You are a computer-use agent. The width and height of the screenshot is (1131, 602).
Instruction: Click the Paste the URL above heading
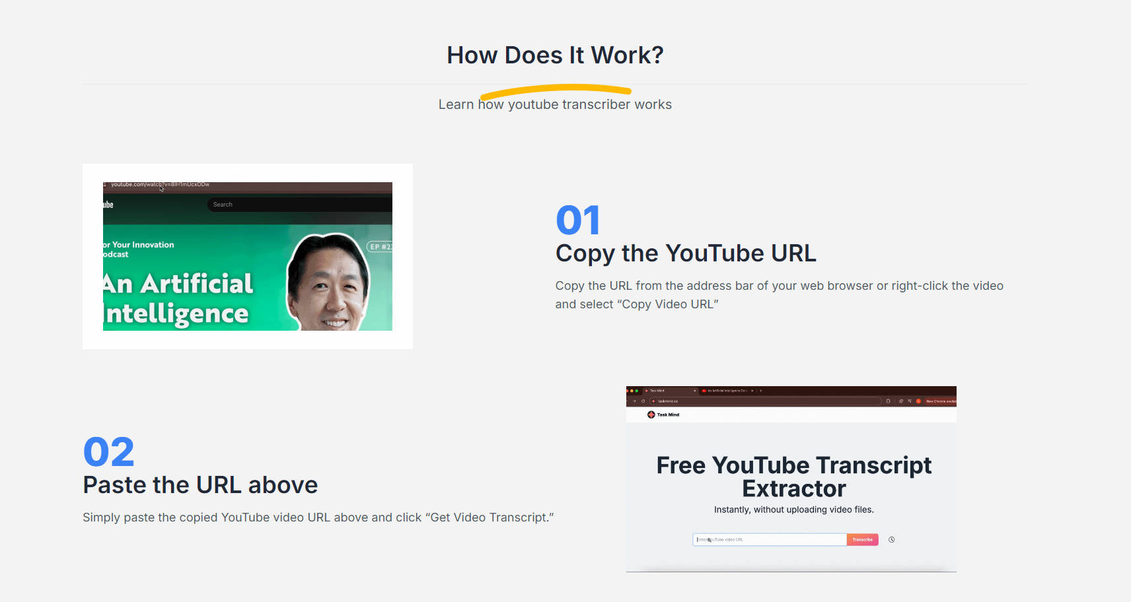[x=200, y=485]
